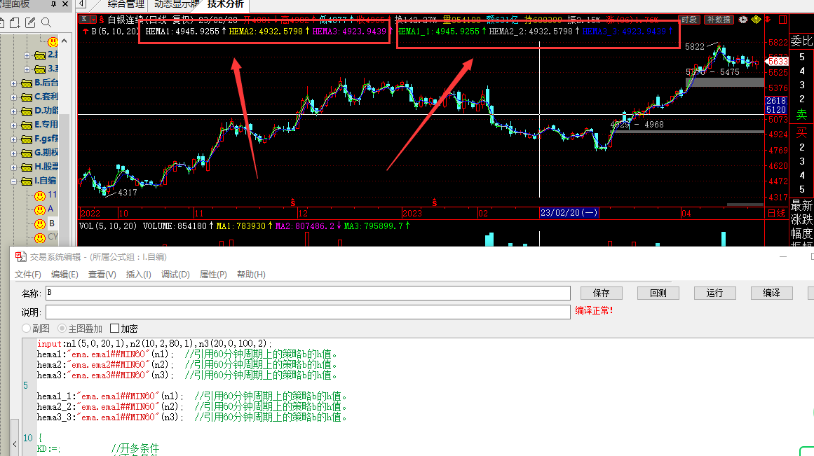Click the 运行 button

(715, 293)
